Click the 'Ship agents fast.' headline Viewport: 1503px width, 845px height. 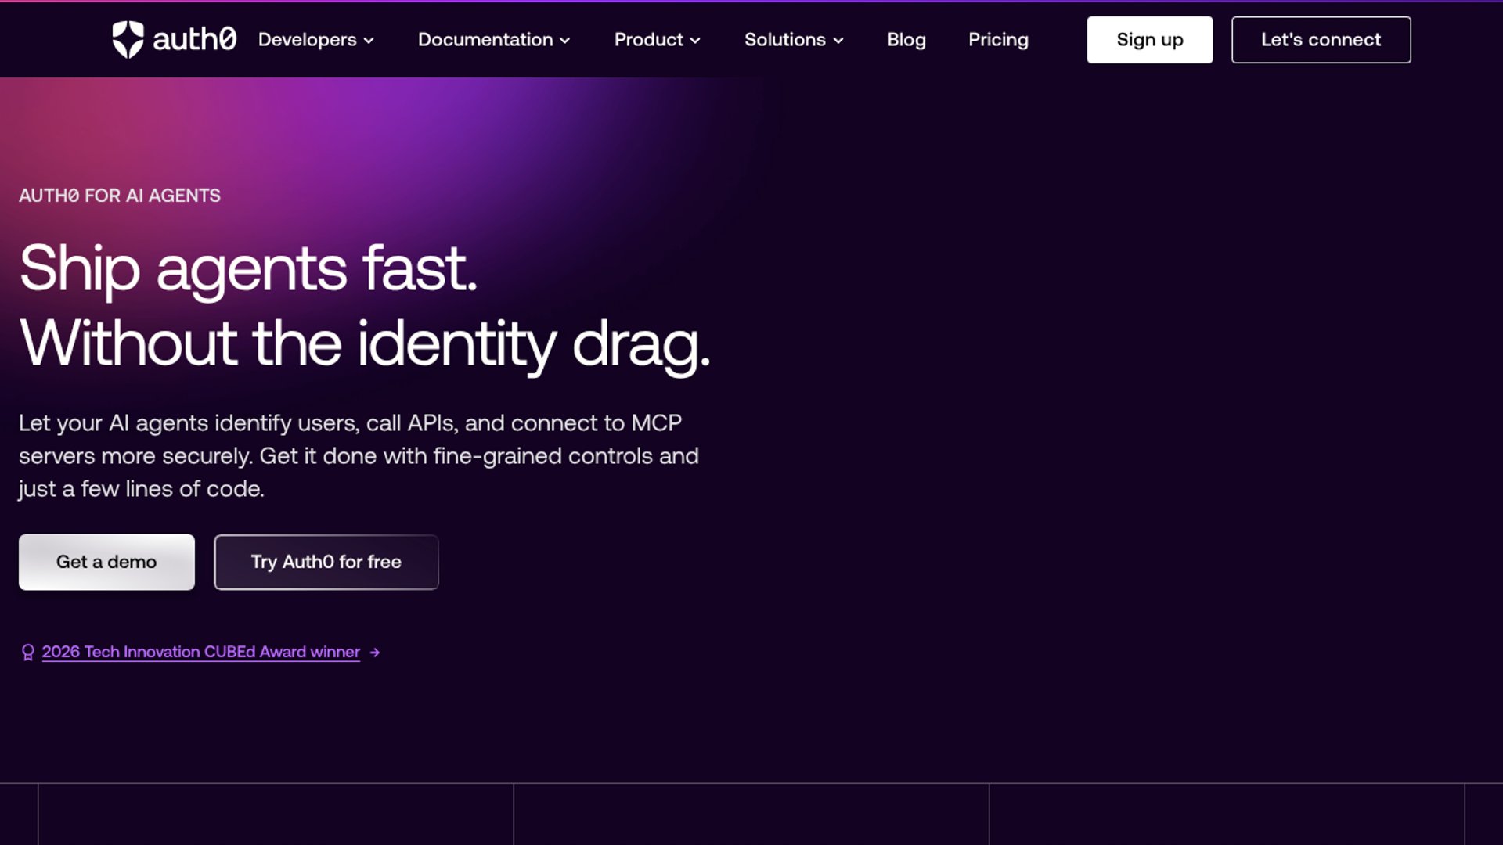point(248,268)
